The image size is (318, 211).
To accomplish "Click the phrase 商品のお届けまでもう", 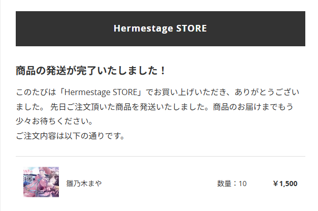I will point(253,107).
